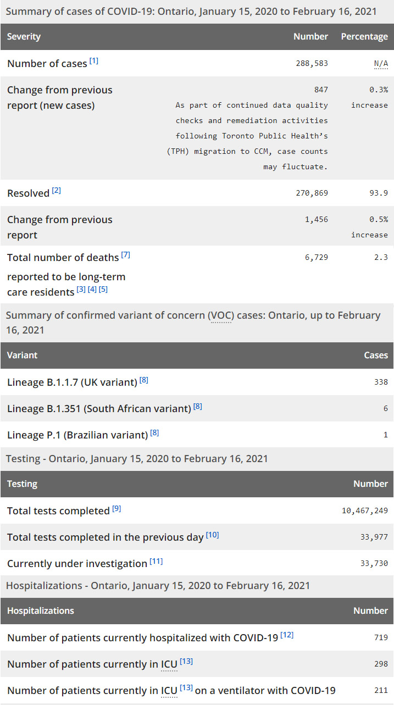Click the ICU abbreviation in the ventilator row
Screen dimensions: 394x705
point(169,691)
